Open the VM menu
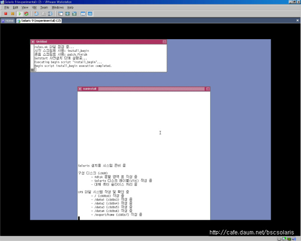Viewport: 301px width, 241px height. (34, 8)
